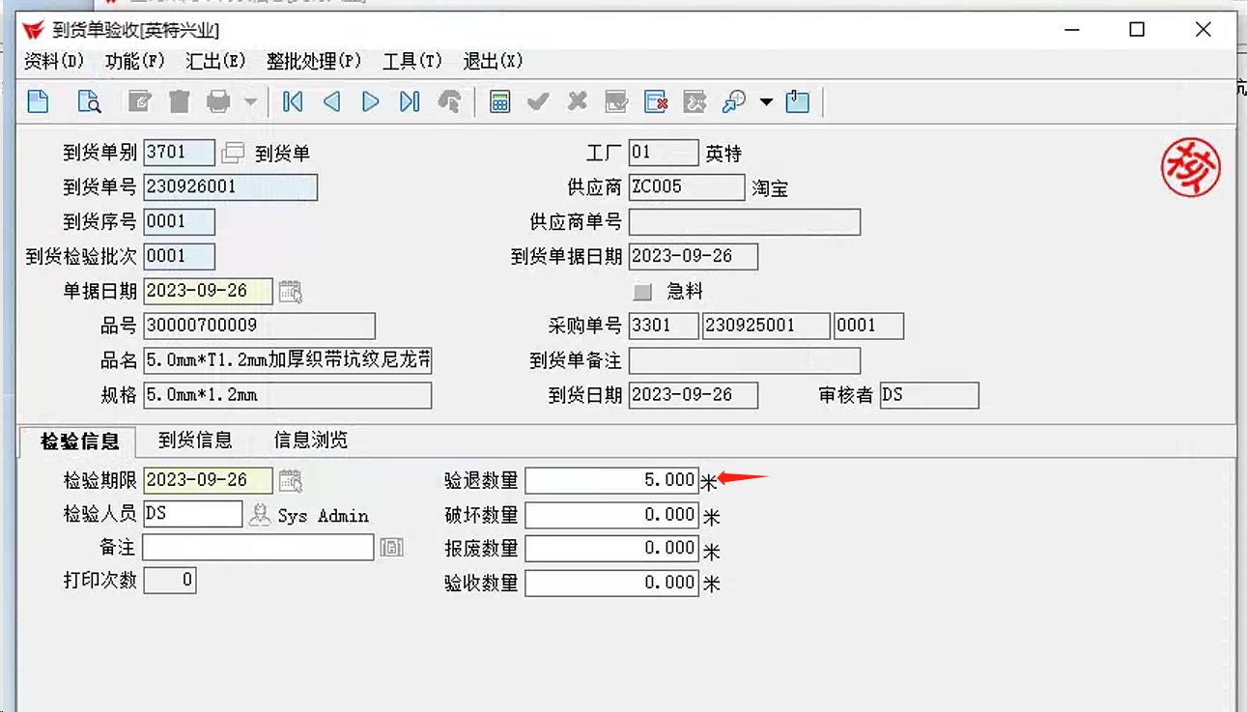Click the 验退数量 input field
The height and width of the screenshot is (712, 1247).
[x=611, y=480]
